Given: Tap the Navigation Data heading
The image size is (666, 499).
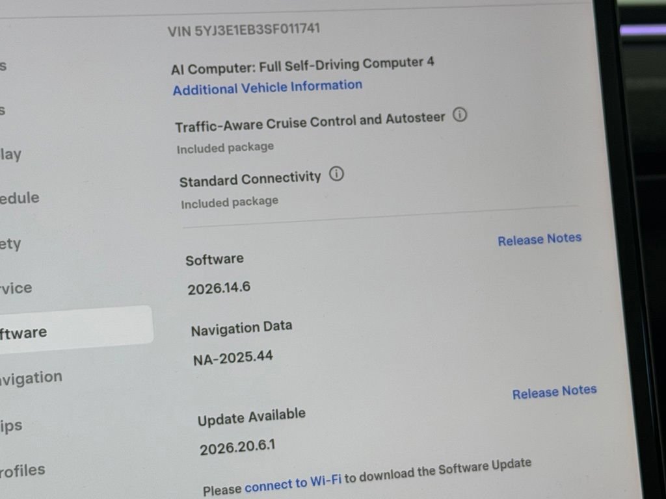Looking at the screenshot, I should (242, 328).
